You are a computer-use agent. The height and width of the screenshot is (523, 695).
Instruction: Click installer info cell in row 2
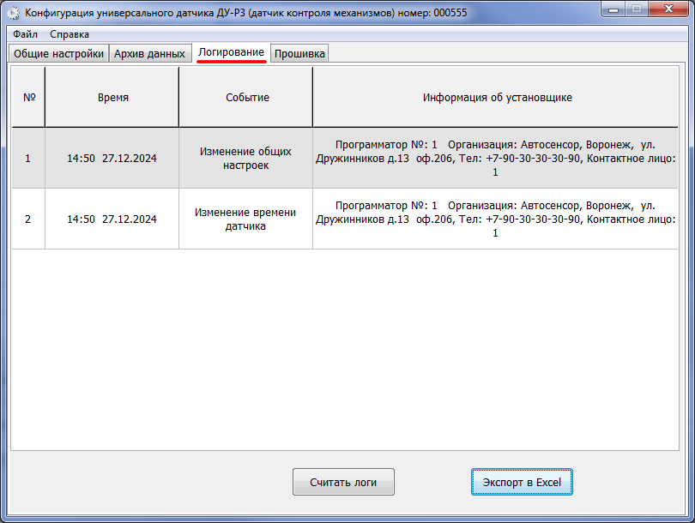(496, 219)
